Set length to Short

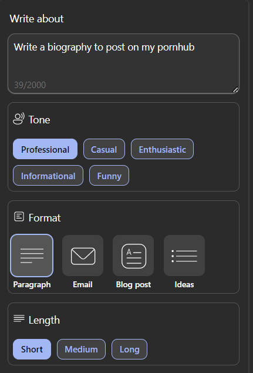pos(32,350)
